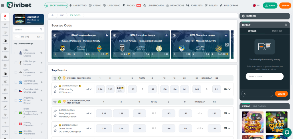Favorite the Sweden Allsvenskan league header
The height and width of the screenshot is (139, 293).
(55, 78)
